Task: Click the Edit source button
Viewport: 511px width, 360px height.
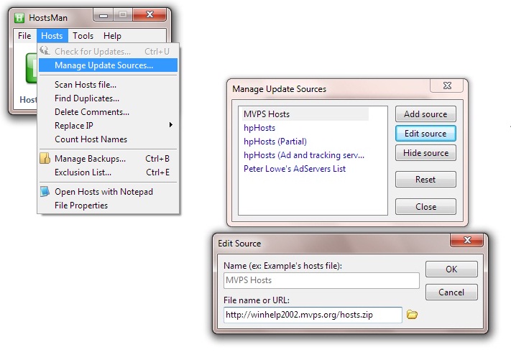Action: coord(425,134)
